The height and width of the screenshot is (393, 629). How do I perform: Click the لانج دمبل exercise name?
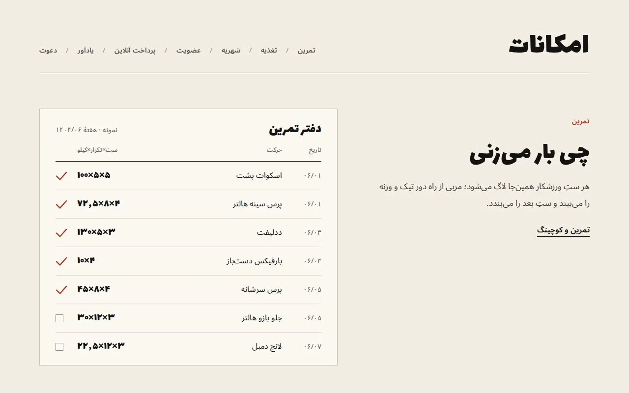point(267,346)
